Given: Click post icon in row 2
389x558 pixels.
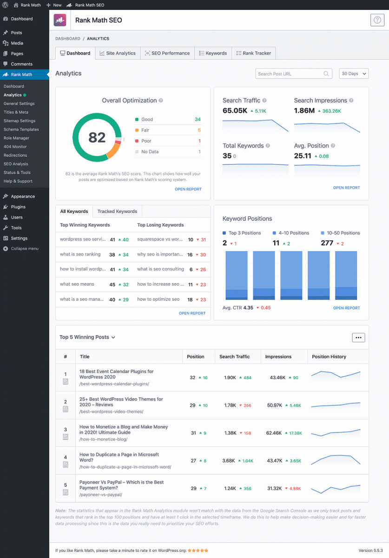Looking at the screenshot, I should (66, 409).
